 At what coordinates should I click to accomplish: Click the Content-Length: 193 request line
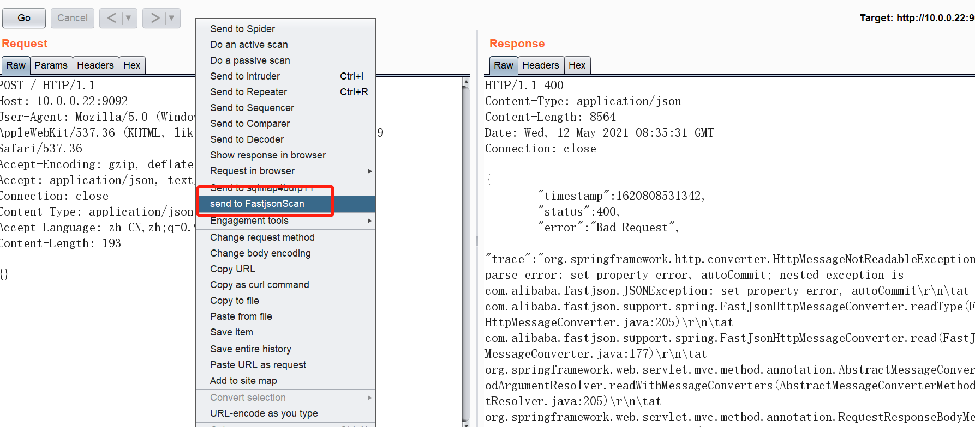[x=61, y=243]
